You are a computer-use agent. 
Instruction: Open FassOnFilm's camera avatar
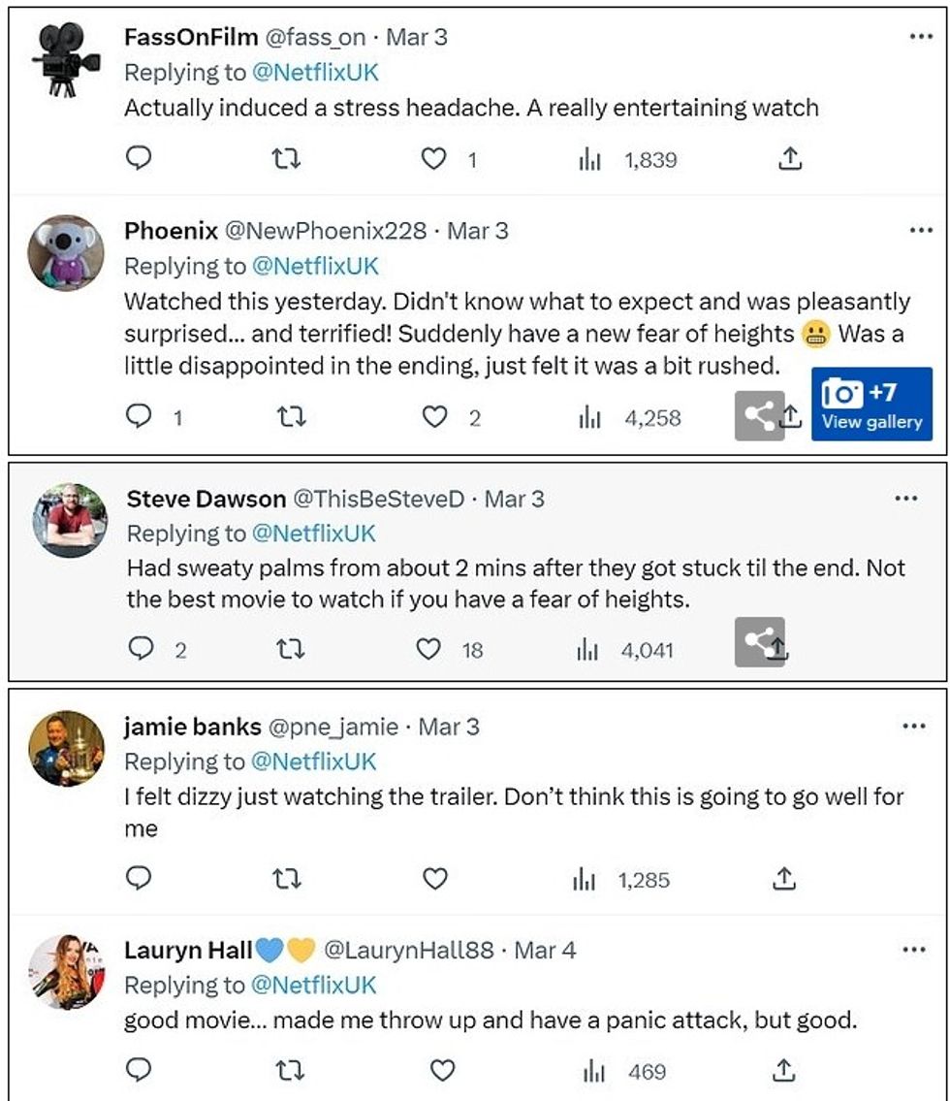click(65, 60)
